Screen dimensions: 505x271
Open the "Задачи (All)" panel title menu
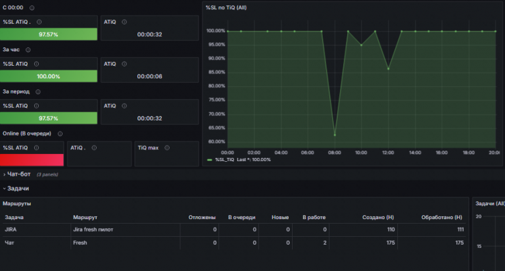coord(490,204)
